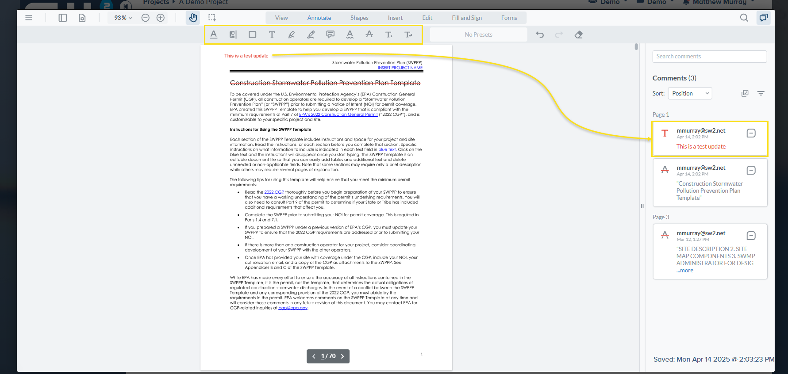Click the Search comments field
The image size is (788, 374).
click(x=709, y=57)
